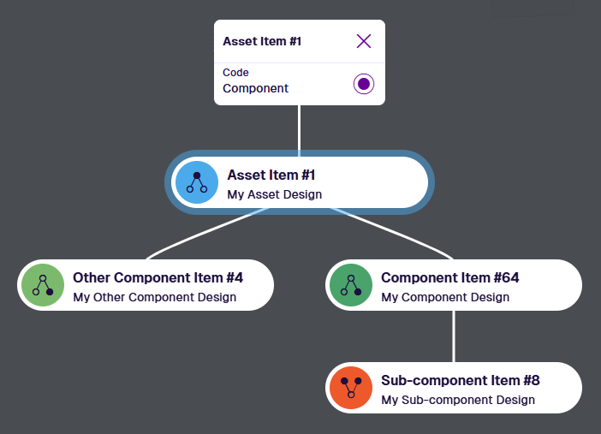Click the Component value text in popup
The height and width of the screenshot is (434, 601).
(255, 88)
